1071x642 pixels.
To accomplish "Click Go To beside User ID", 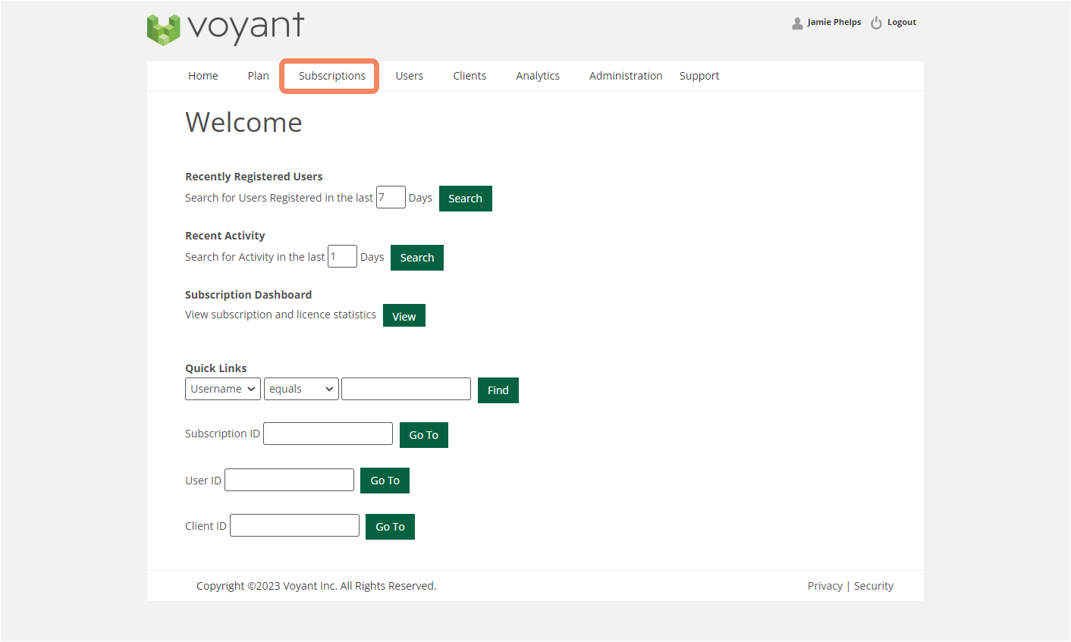I will pyautogui.click(x=385, y=481).
